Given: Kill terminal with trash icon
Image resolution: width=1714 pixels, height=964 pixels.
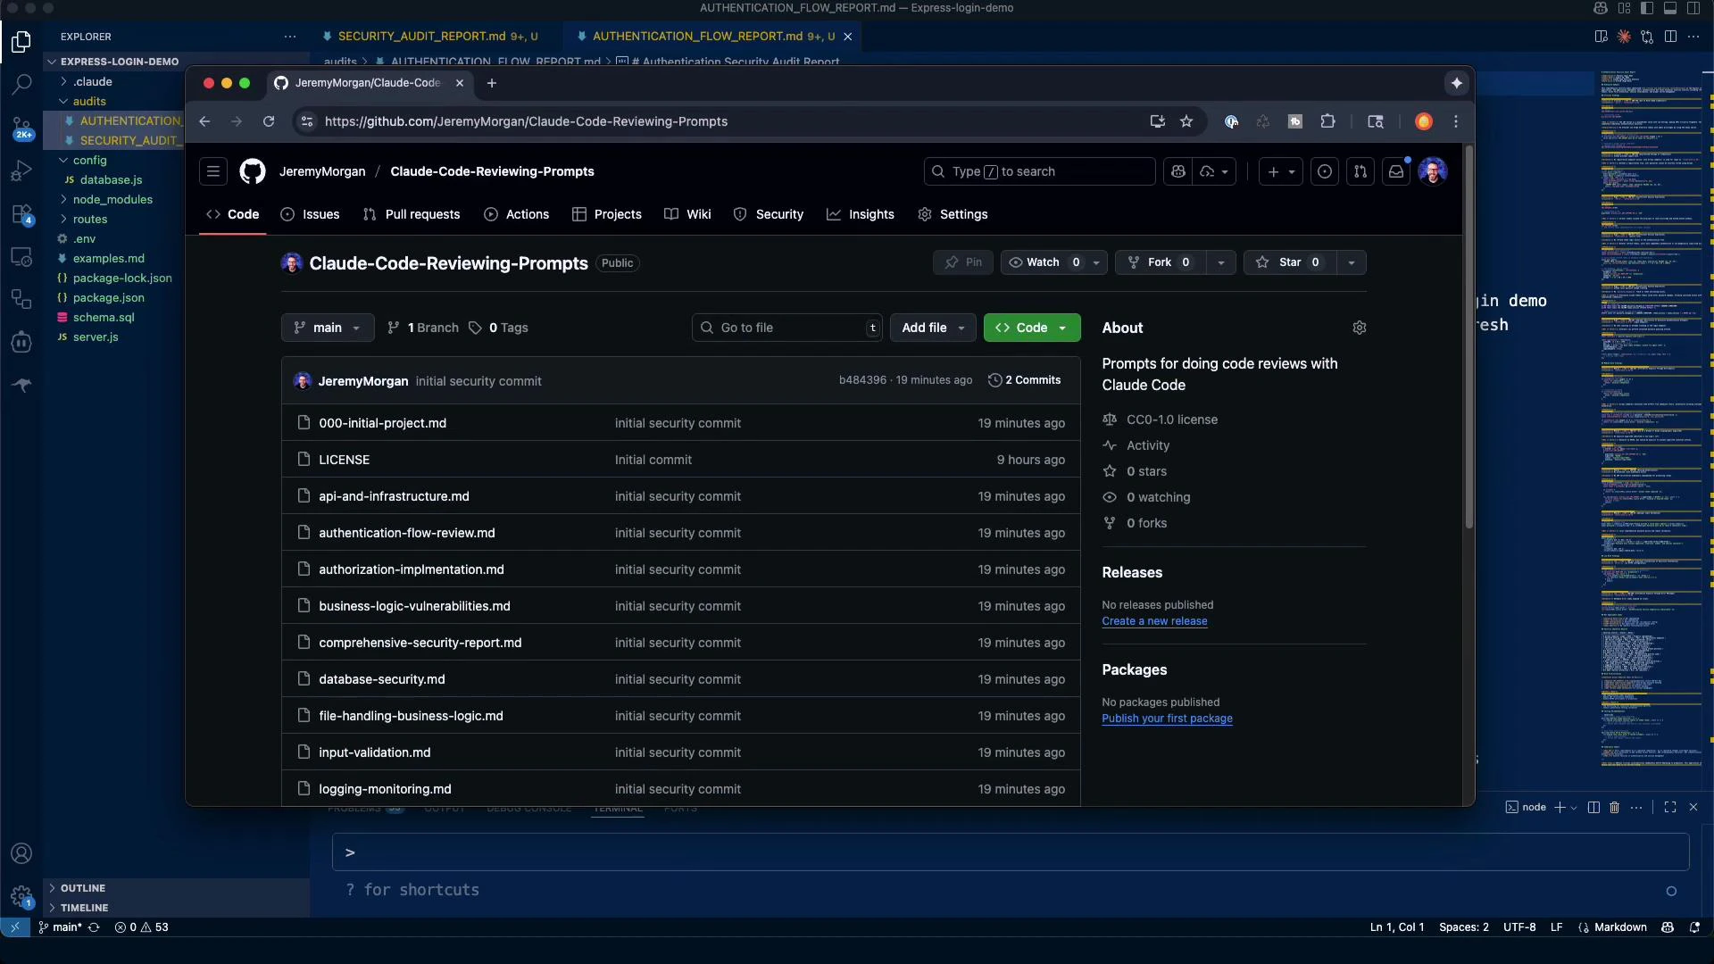Looking at the screenshot, I should point(1614,807).
